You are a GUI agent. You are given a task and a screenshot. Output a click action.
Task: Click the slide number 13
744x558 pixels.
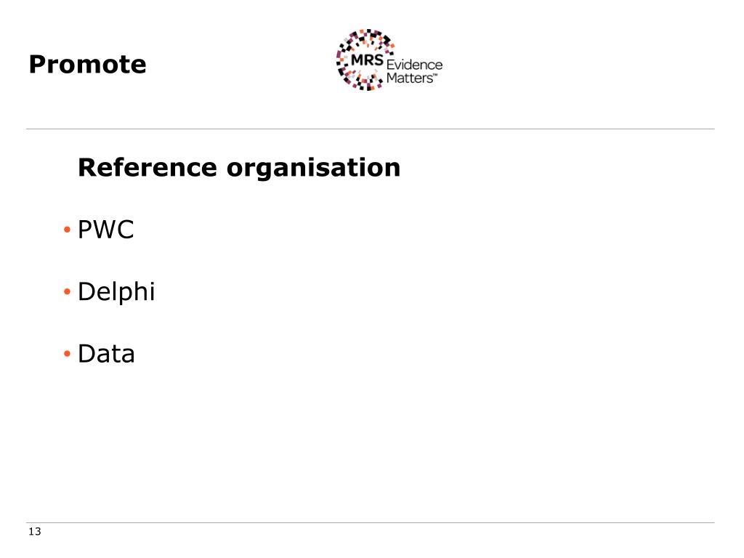35,533
